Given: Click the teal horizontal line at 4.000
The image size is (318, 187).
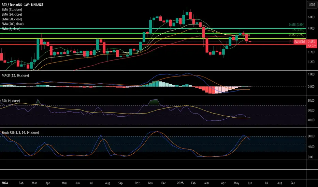Looking at the screenshot, I should [x=153, y=28].
